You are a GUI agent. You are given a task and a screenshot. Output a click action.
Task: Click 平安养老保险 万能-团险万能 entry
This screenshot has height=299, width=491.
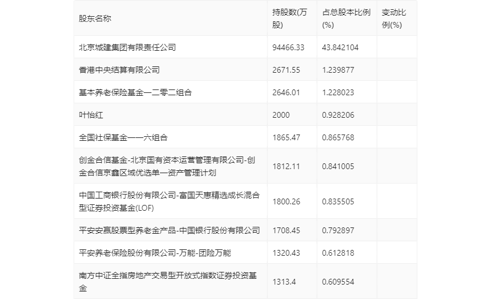tap(155, 253)
